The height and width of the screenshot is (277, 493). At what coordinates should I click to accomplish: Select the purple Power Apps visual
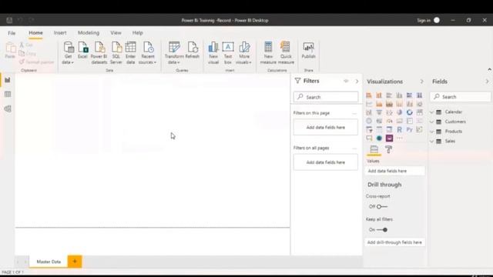pos(389,138)
